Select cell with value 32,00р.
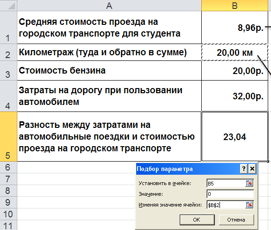The height and width of the screenshot is (230, 271). click(x=234, y=96)
